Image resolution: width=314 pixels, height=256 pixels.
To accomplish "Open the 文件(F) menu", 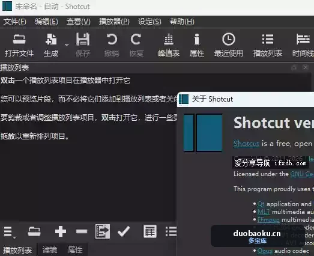I will point(15,22).
